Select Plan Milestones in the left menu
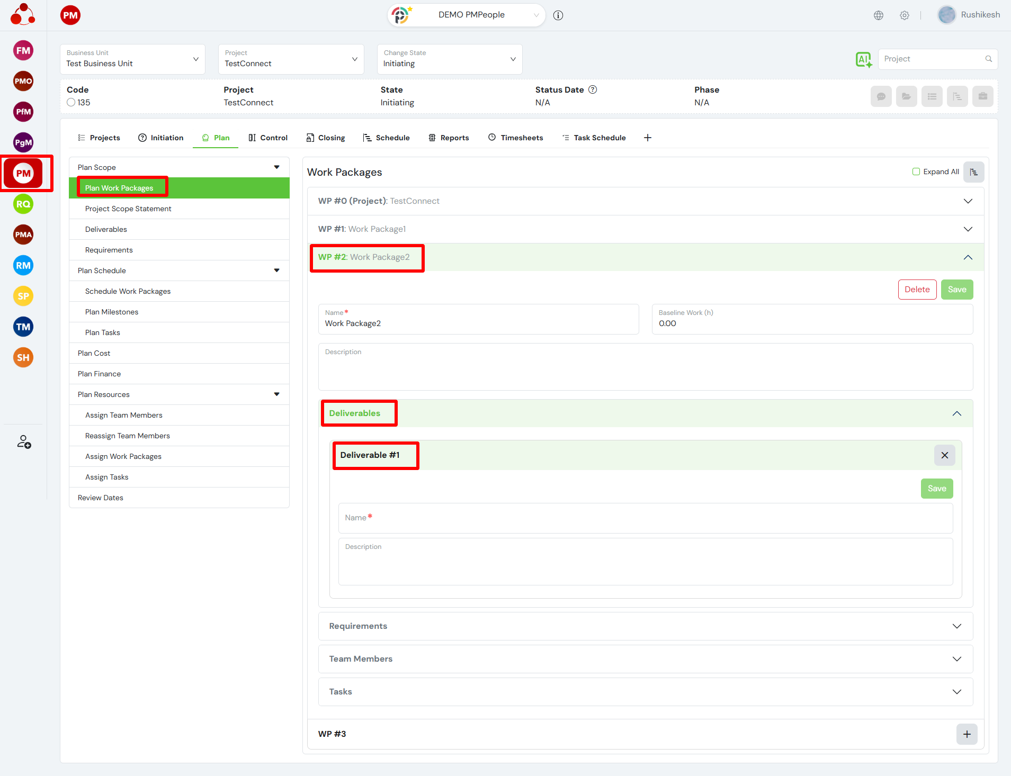 coord(112,312)
